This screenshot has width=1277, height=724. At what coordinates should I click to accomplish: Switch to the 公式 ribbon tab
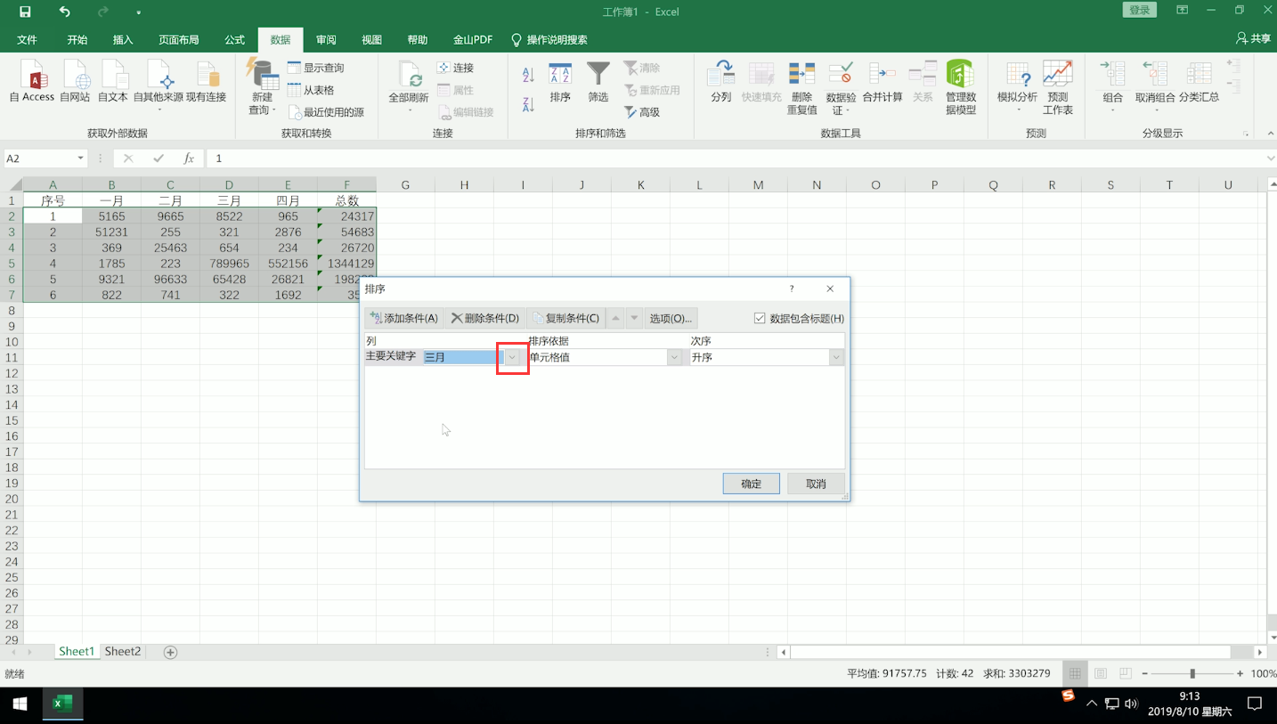click(x=234, y=39)
